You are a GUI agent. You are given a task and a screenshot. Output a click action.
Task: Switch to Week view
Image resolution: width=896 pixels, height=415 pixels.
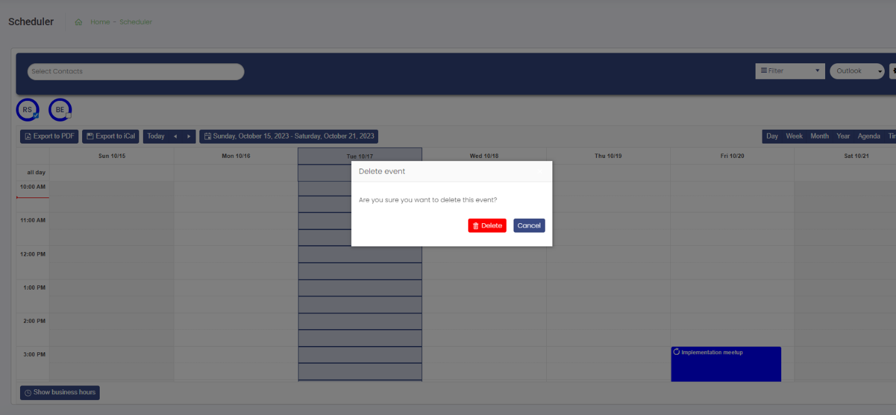coord(794,136)
